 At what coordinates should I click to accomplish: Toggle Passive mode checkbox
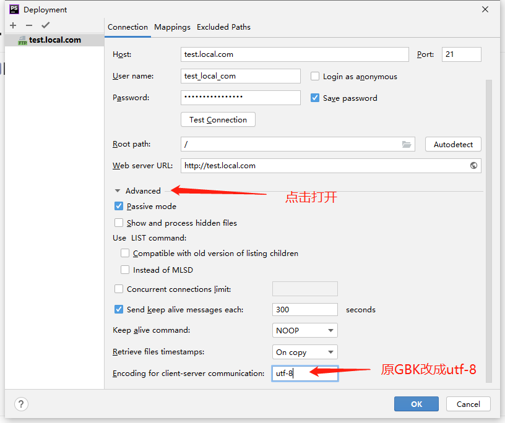(119, 206)
